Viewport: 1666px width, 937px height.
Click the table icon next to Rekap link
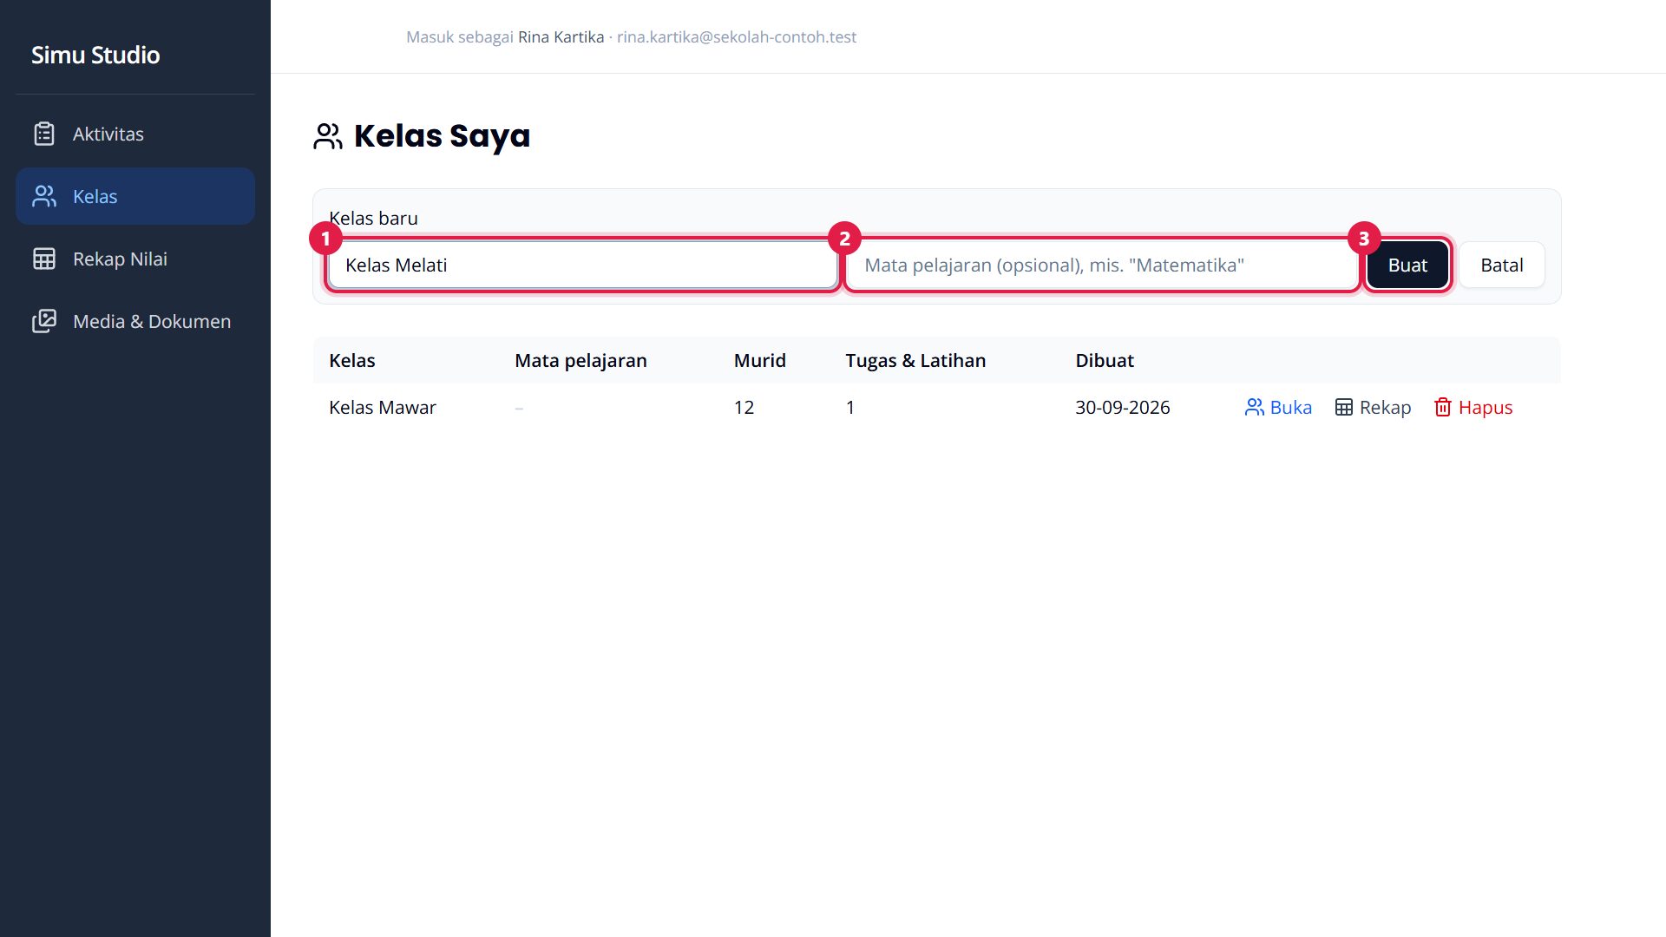(1343, 407)
